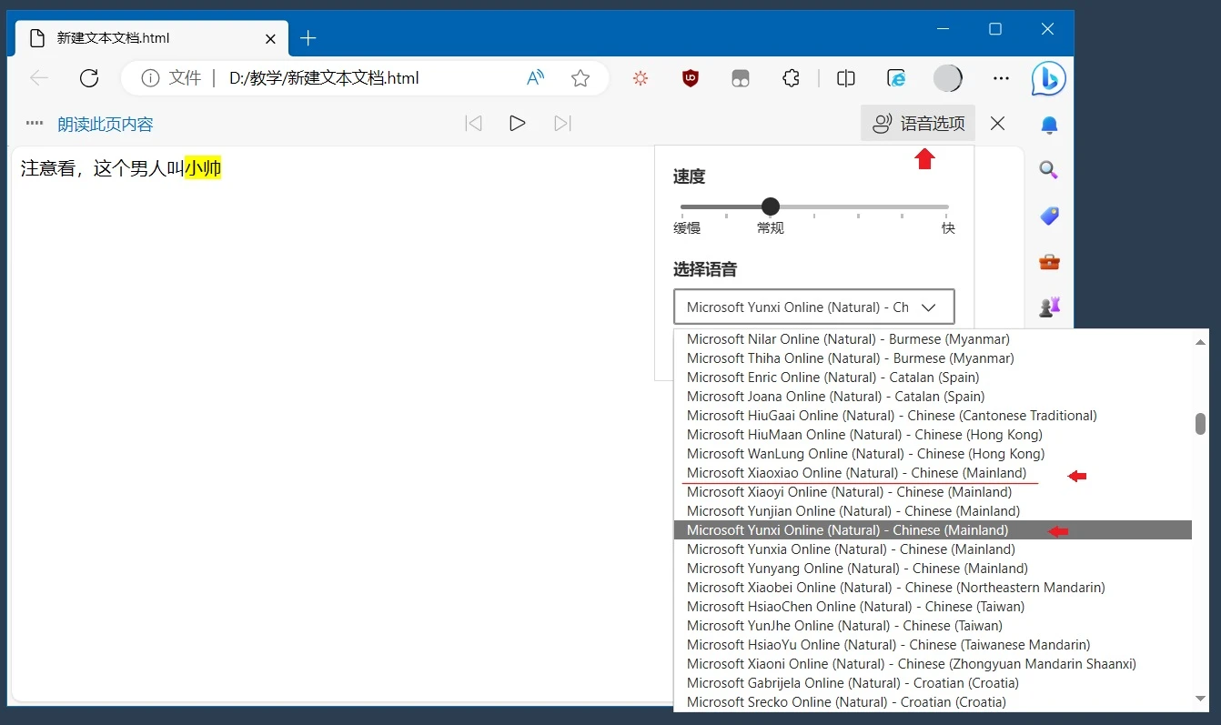The image size is (1221, 725).
Task: Toggle the split screen icon
Action: click(x=846, y=78)
